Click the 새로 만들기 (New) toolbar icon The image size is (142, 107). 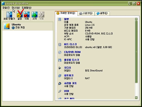point(9,14)
